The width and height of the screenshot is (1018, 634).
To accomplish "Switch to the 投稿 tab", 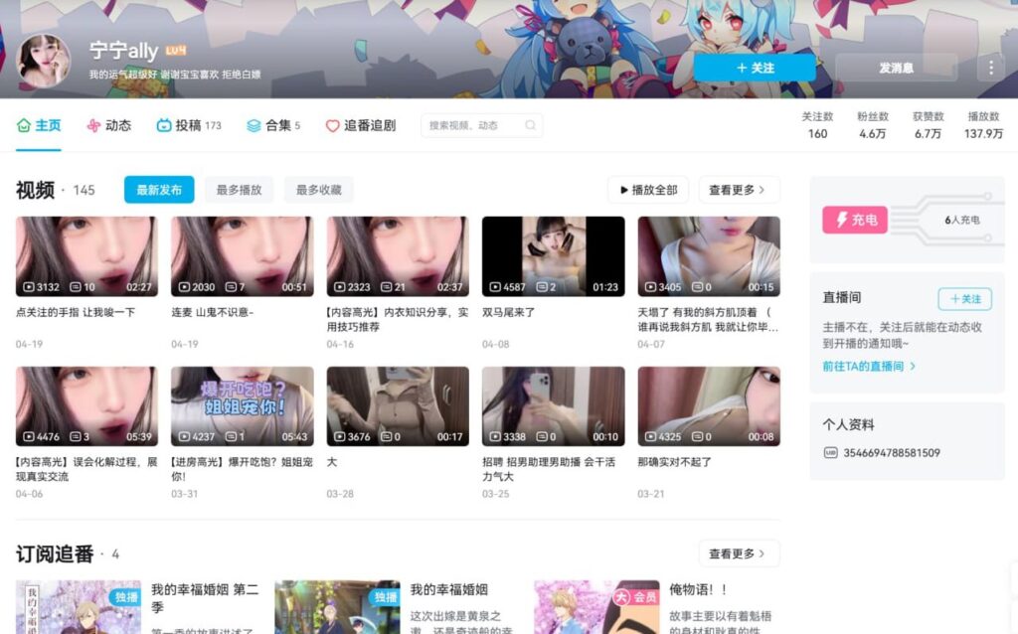I will click(x=189, y=126).
